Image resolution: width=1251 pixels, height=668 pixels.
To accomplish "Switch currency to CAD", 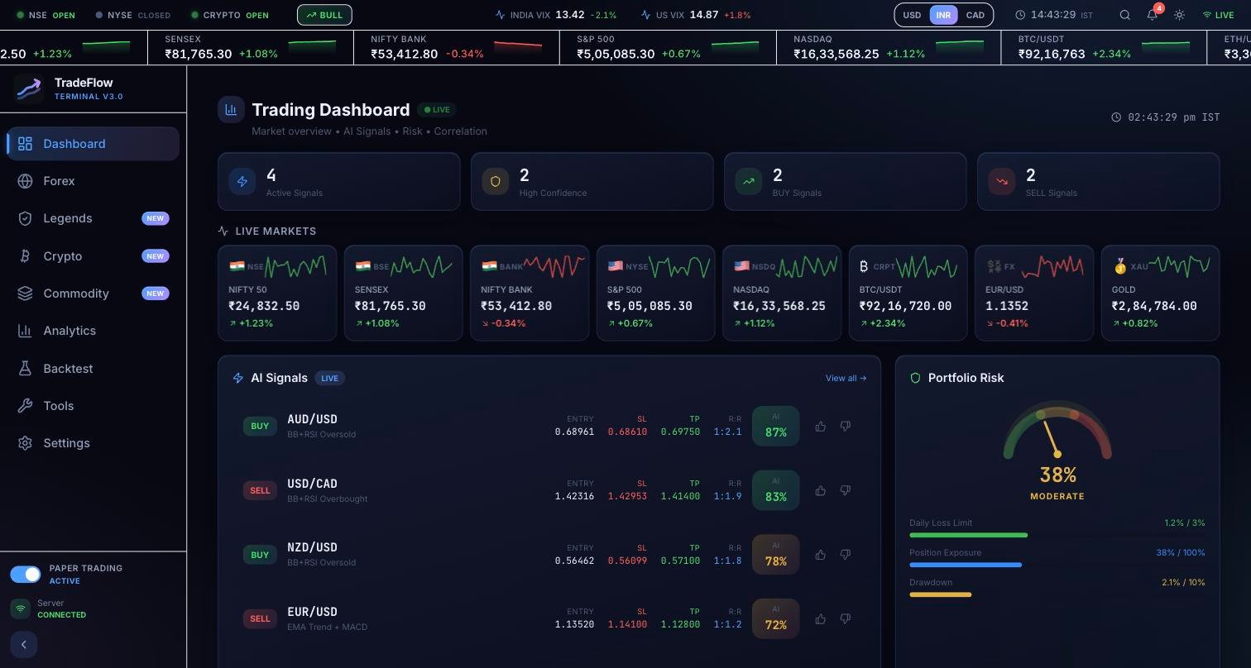I will point(975,15).
